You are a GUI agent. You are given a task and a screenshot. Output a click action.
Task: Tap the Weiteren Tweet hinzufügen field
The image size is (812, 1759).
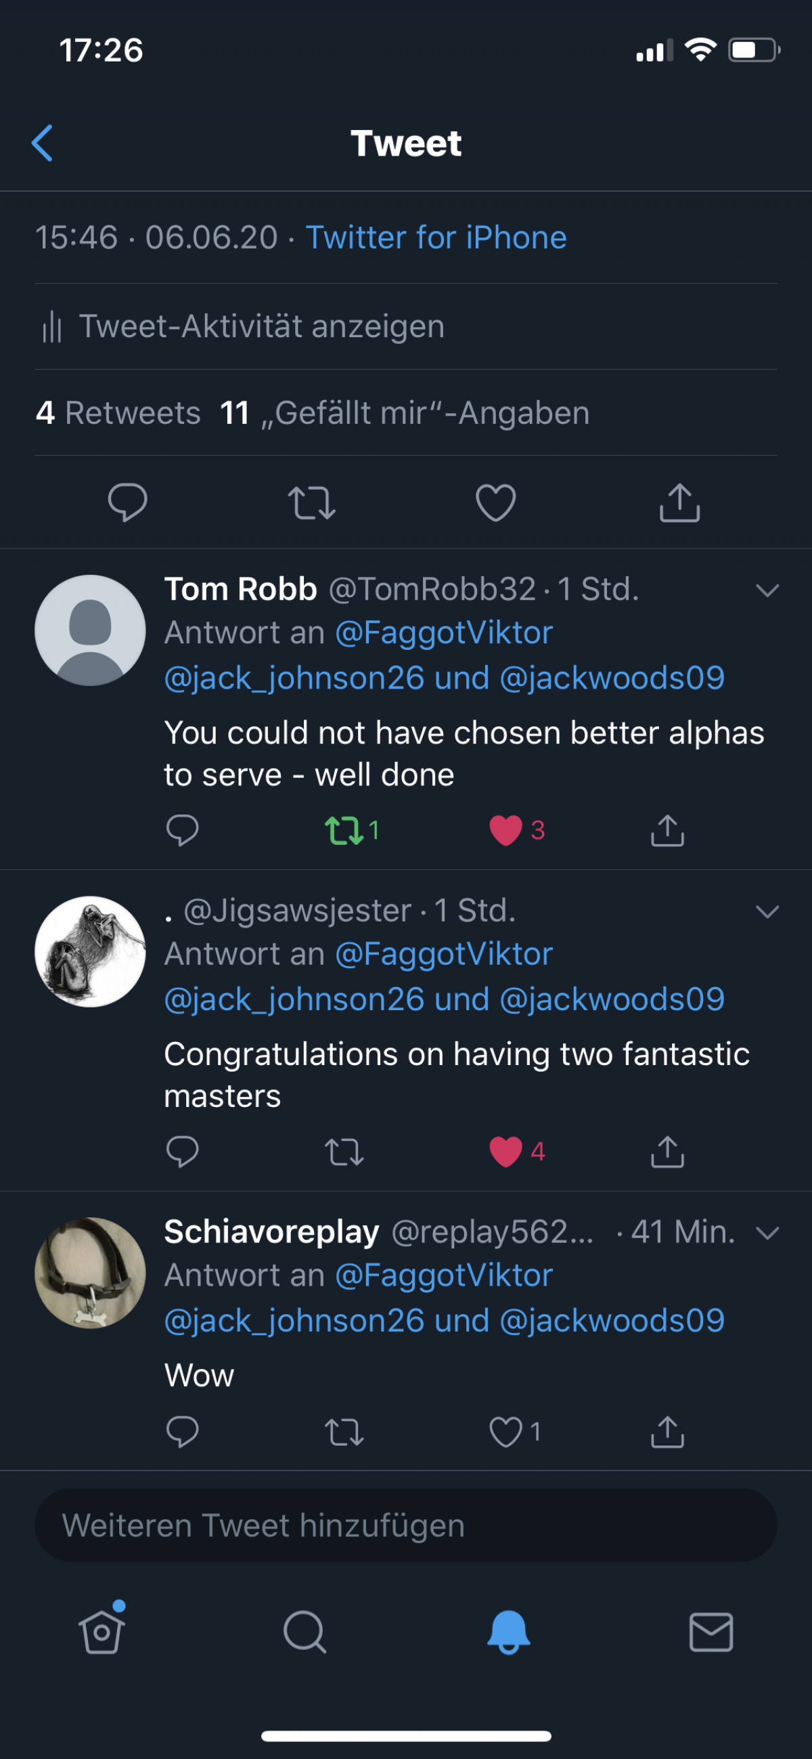(x=405, y=1525)
